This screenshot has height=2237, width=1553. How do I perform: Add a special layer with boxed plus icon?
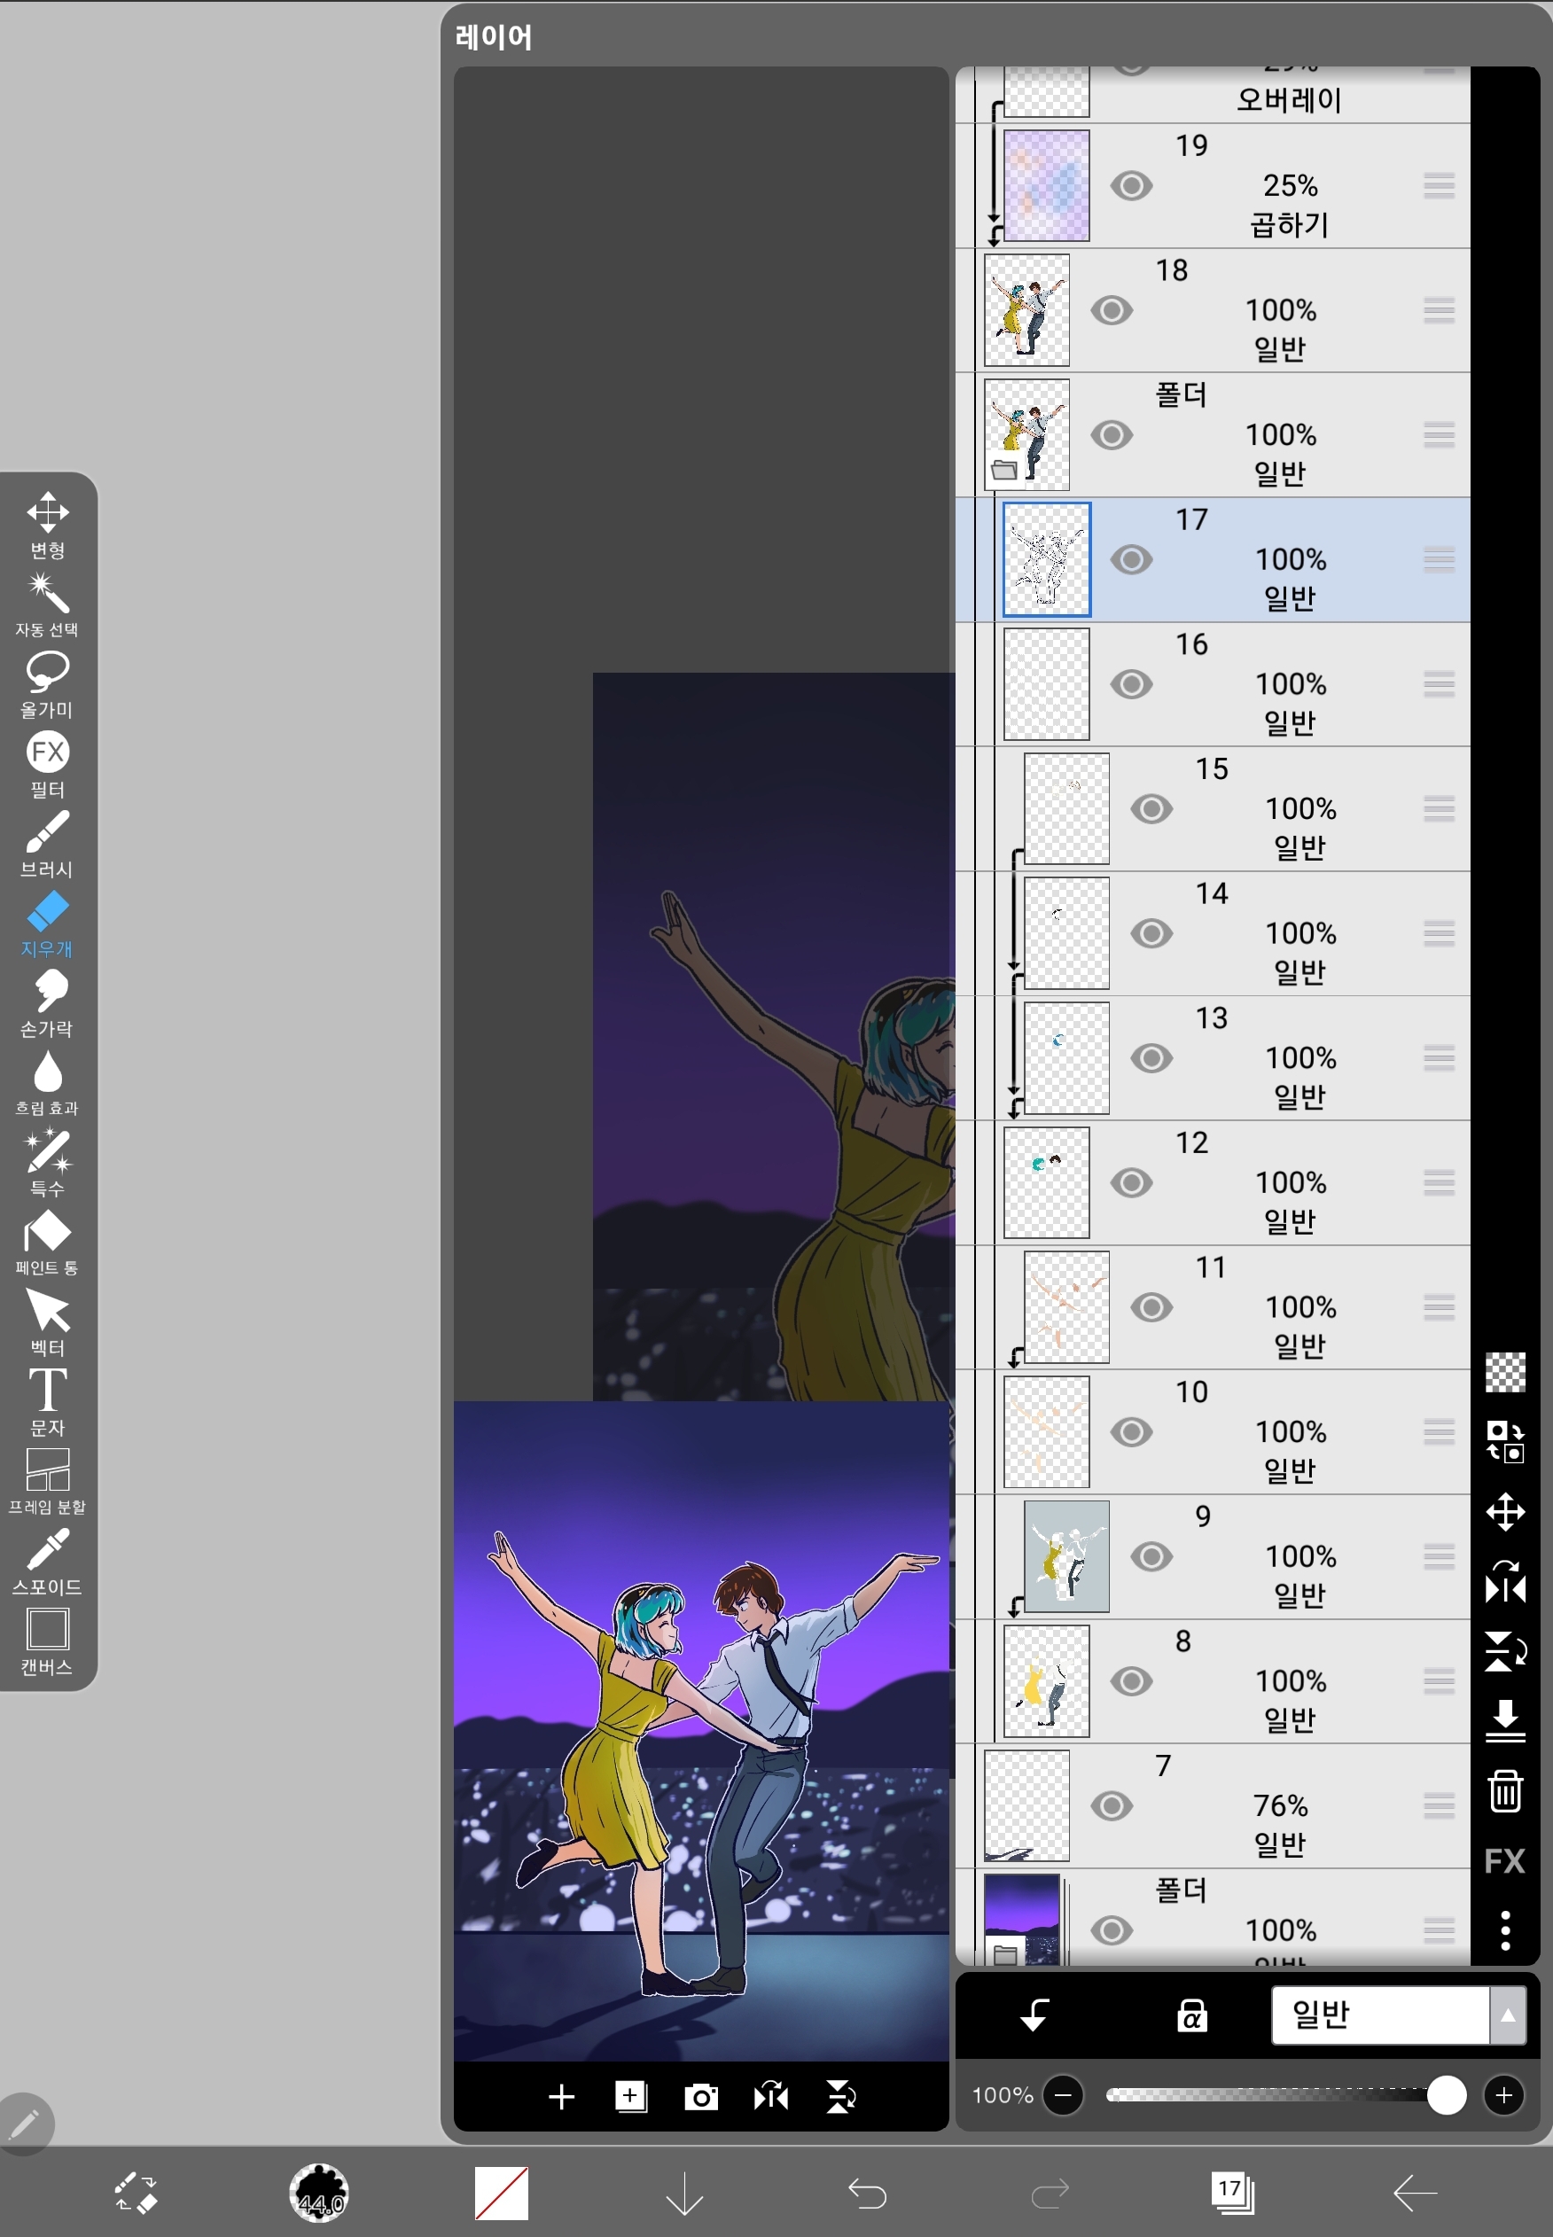pos(630,2097)
